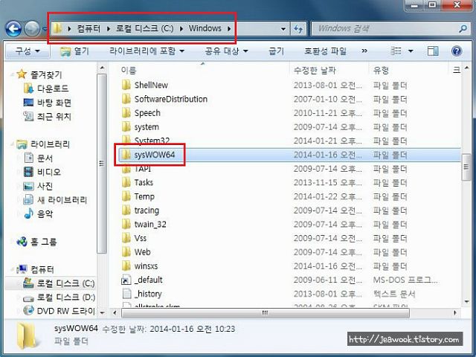Select 컴퓨터 in the navigation tree
The image size is (476, 357).
coord(42,269)
